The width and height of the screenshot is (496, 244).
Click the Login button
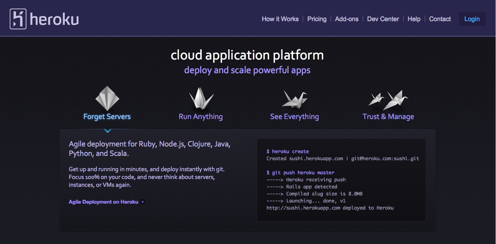click(x=472, y=19)
